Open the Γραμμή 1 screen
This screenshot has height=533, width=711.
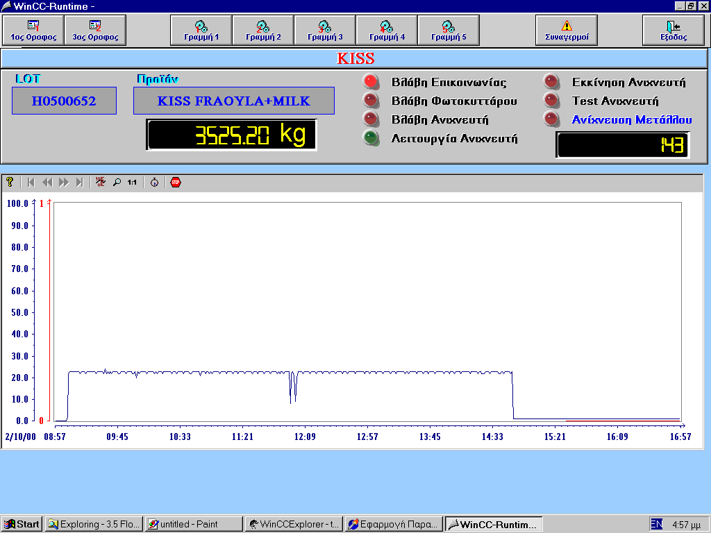(201, 31)
